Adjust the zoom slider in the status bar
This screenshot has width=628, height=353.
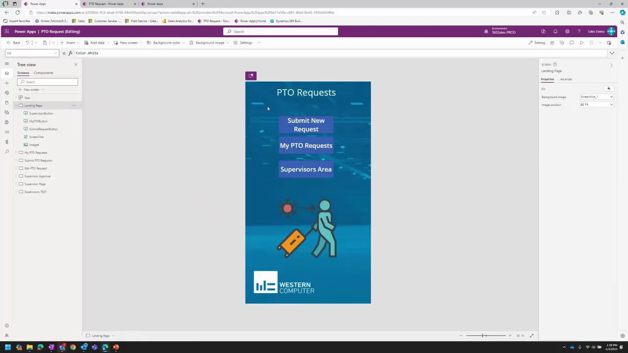[483, 335]
